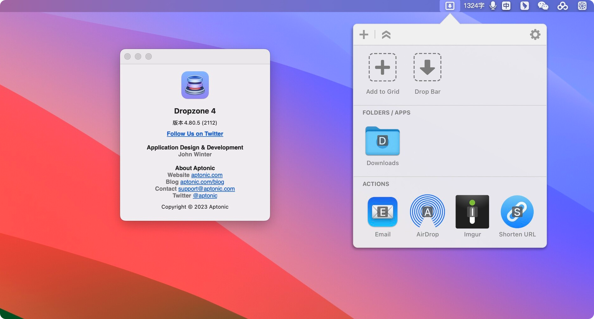Click the About Aptonic heading
This screenshot has height=319, width=594.
pos(195,168)
